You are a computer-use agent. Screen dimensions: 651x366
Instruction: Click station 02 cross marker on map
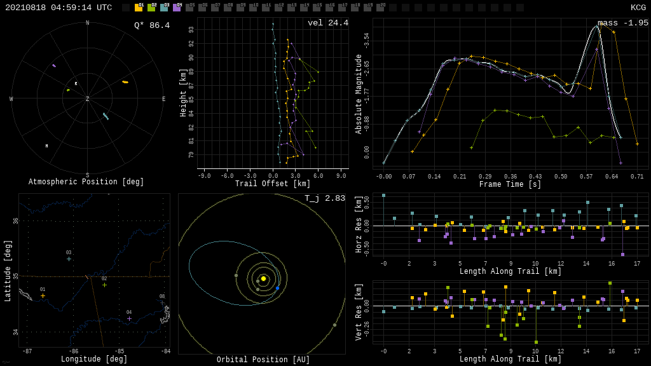104,285
